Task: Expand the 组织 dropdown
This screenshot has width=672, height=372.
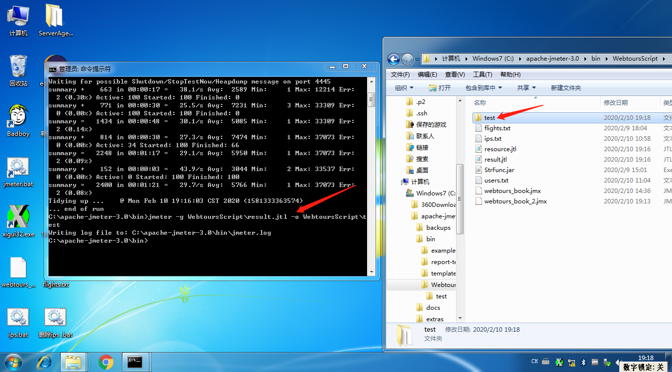Action: tap(404, 88)
